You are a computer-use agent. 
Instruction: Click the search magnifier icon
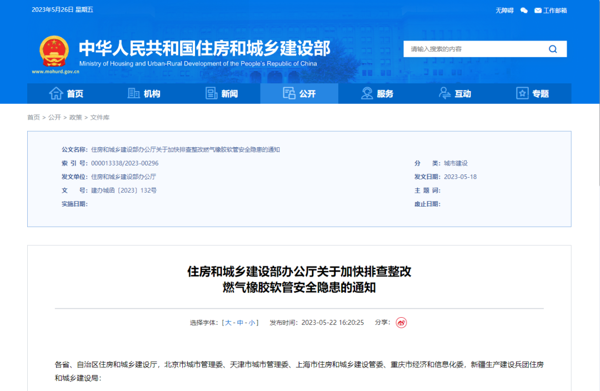point(553,49)
